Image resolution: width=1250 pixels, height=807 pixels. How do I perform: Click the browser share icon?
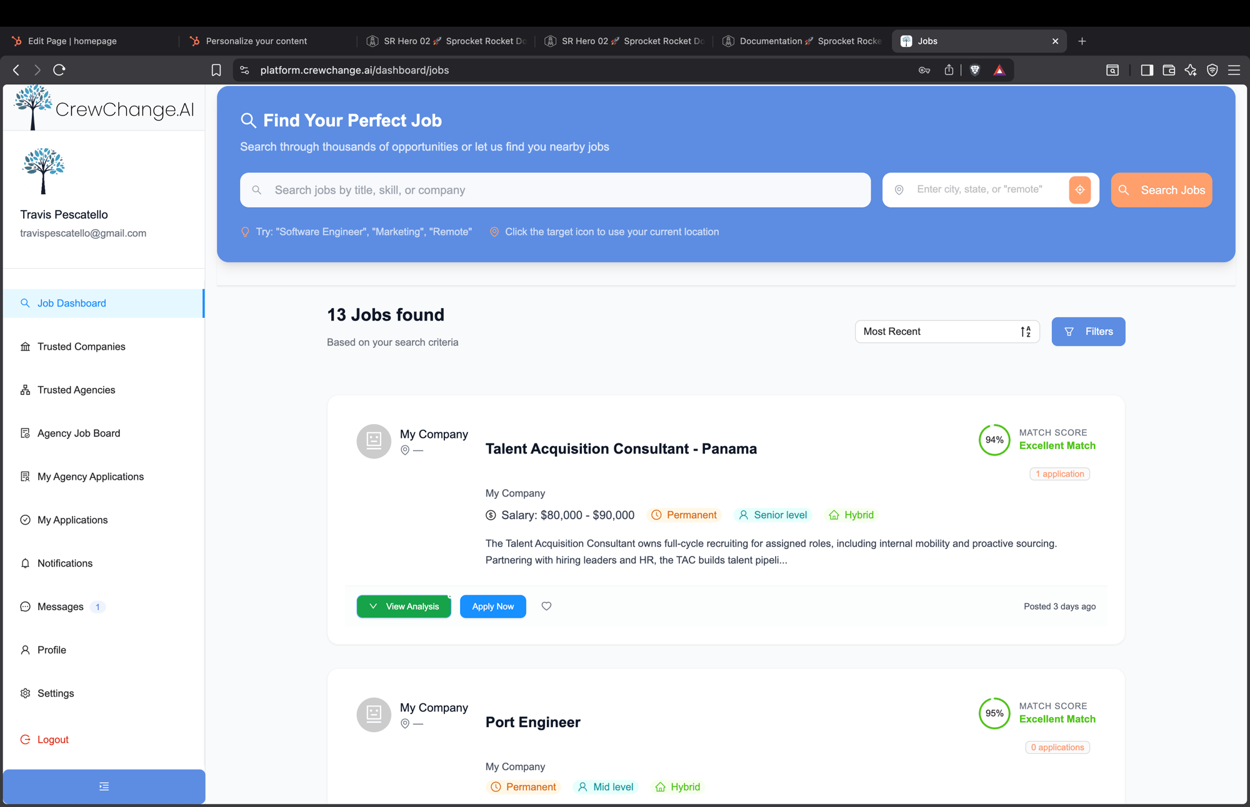tap(949, 70)
